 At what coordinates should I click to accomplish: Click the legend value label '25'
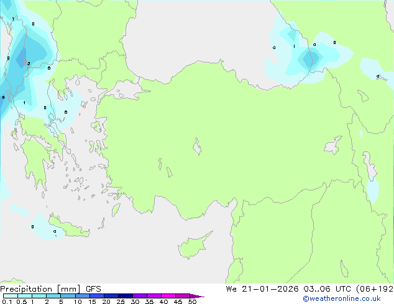[x=121, y=302]
